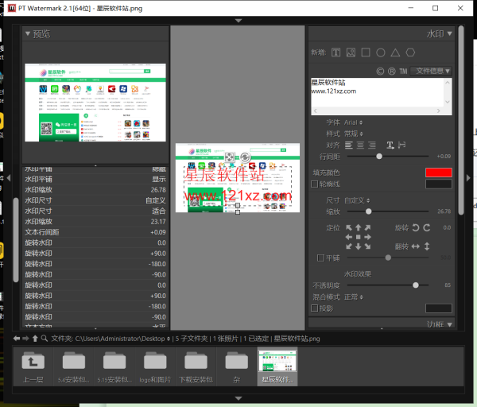Image resolution: width=477 pixels, height=407 pixels.
Task: Collapse the right side panel arrow
Action: 468,178
